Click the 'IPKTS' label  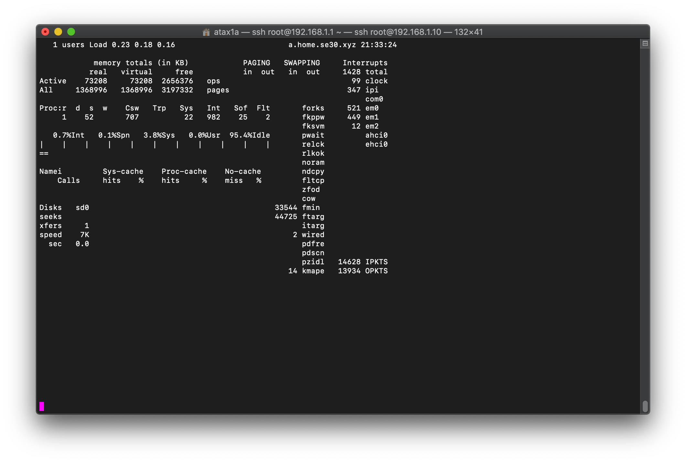pos(376,262)
